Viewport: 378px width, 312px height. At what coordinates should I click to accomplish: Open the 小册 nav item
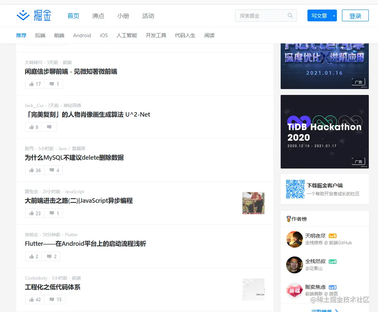(123, 16)
